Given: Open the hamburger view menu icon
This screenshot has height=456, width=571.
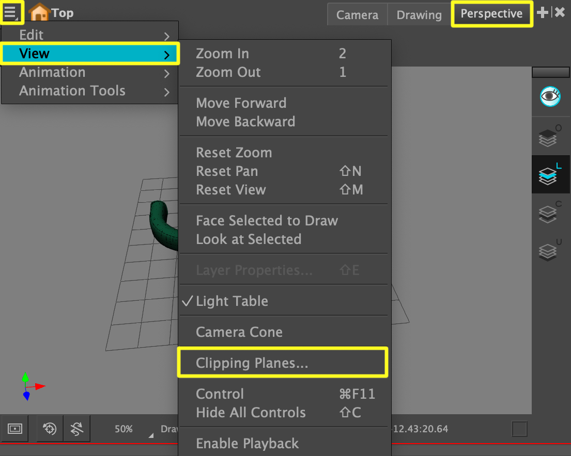Looking at the screenshot, I should pos(11,12).
